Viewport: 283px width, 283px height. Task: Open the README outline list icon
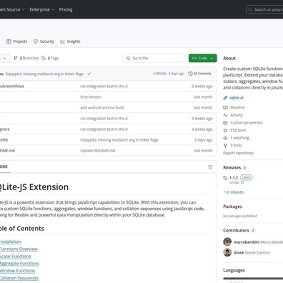(x=210, y=167)
